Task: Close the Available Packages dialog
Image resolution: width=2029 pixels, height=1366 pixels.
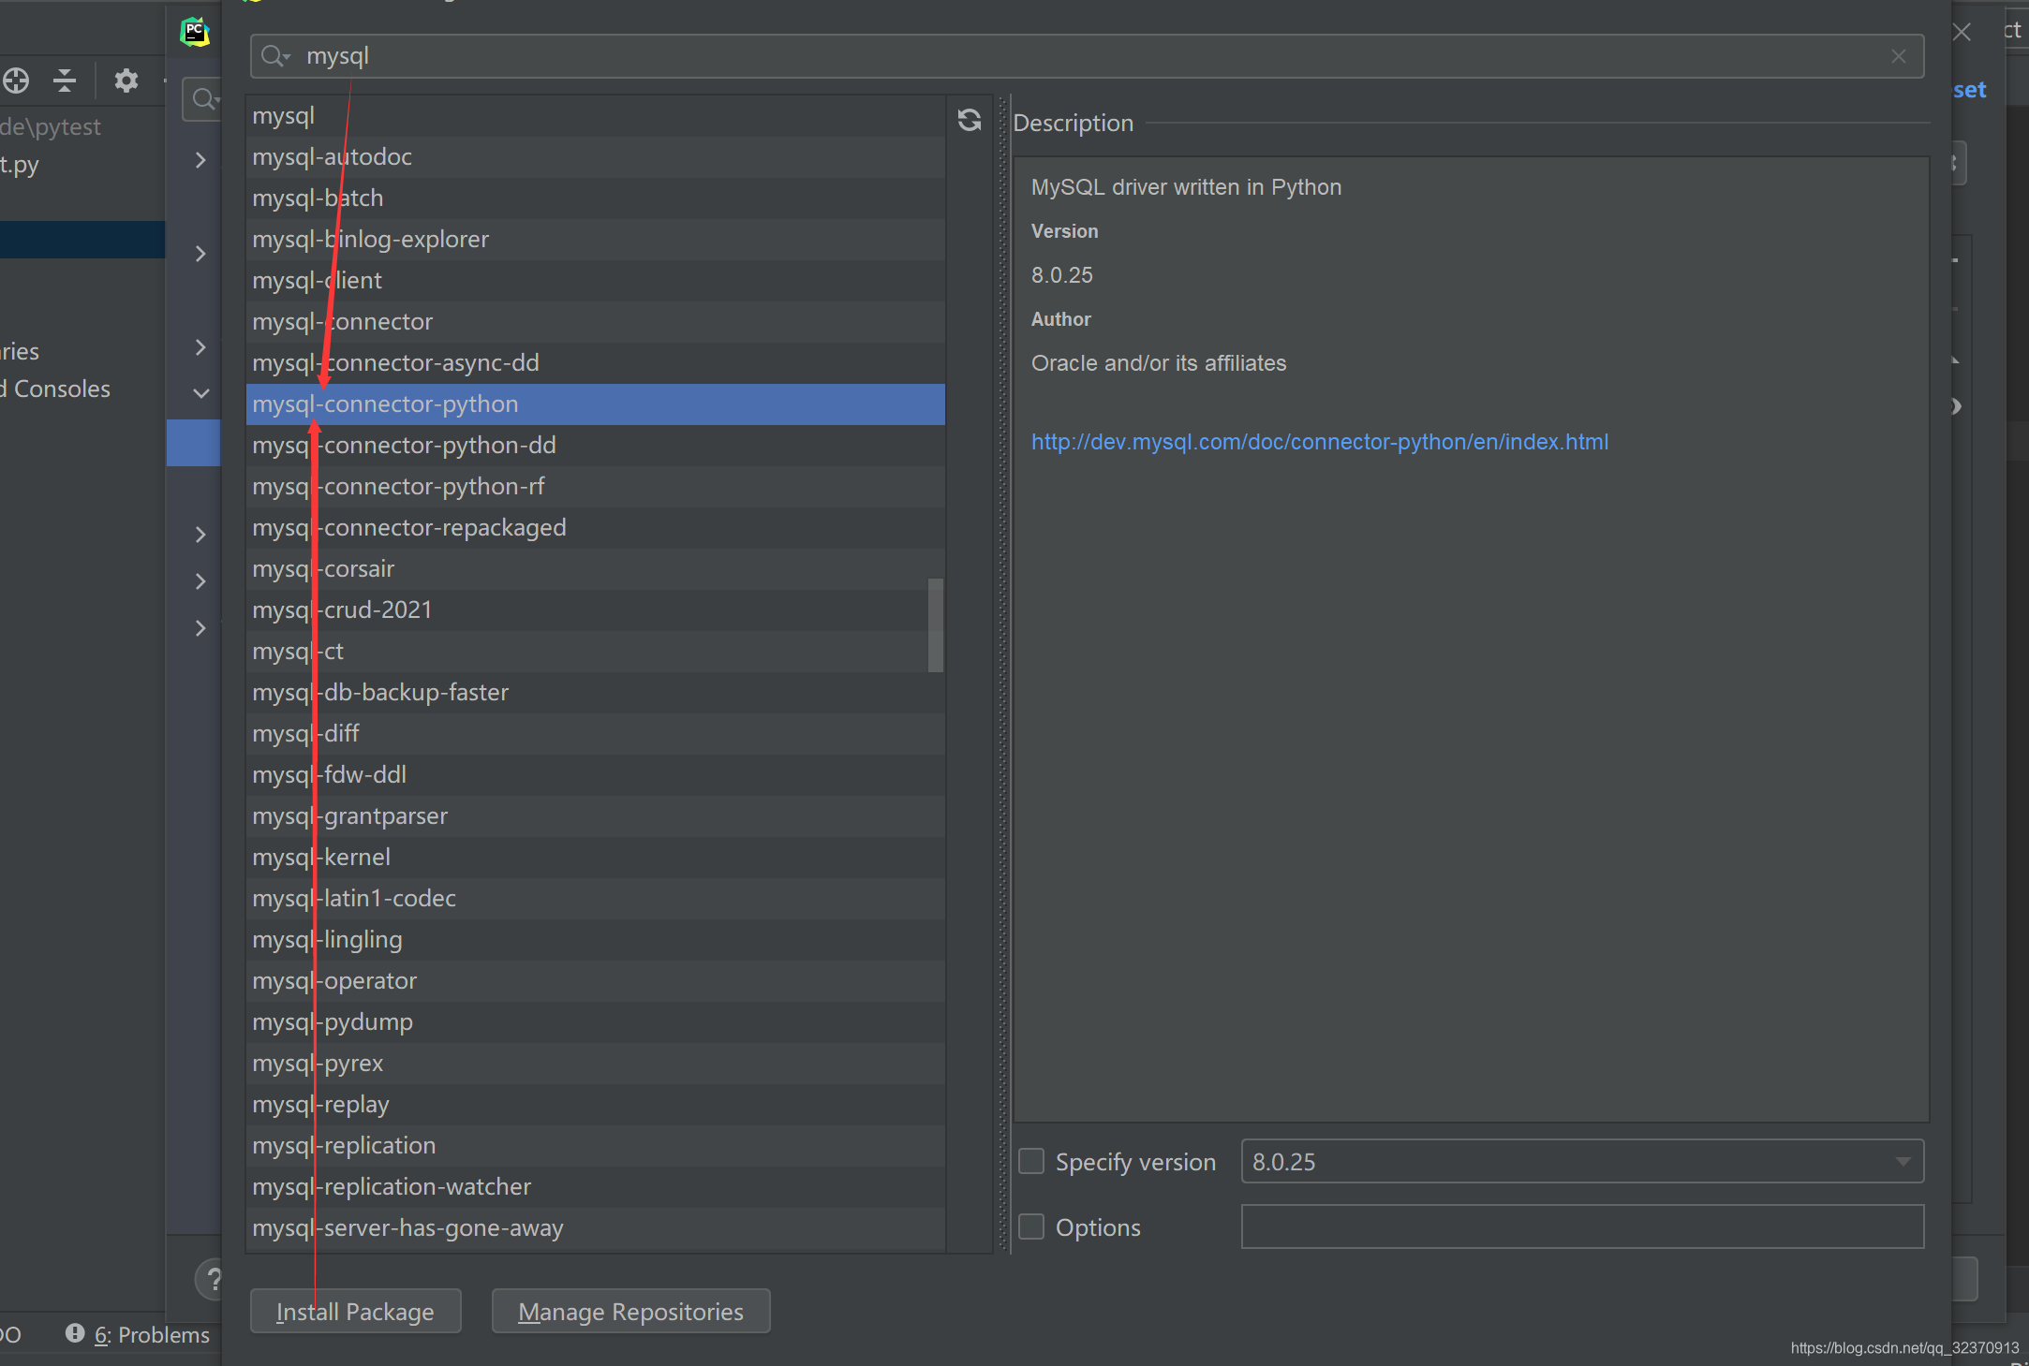Action: coord(1962,32)
